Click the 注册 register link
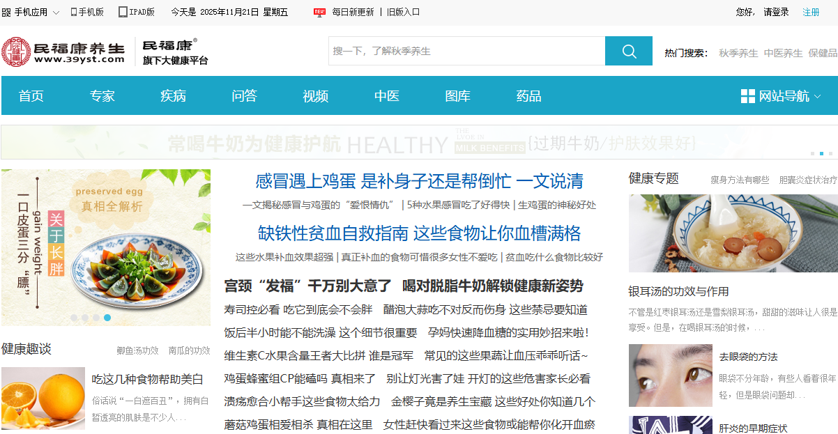 click(811, 12)
